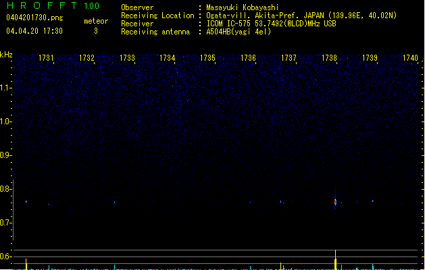The height and width of the screenshot is (270, 425).
Task: Click the small meteor echo just after 1730
Action: pos(26,201)
